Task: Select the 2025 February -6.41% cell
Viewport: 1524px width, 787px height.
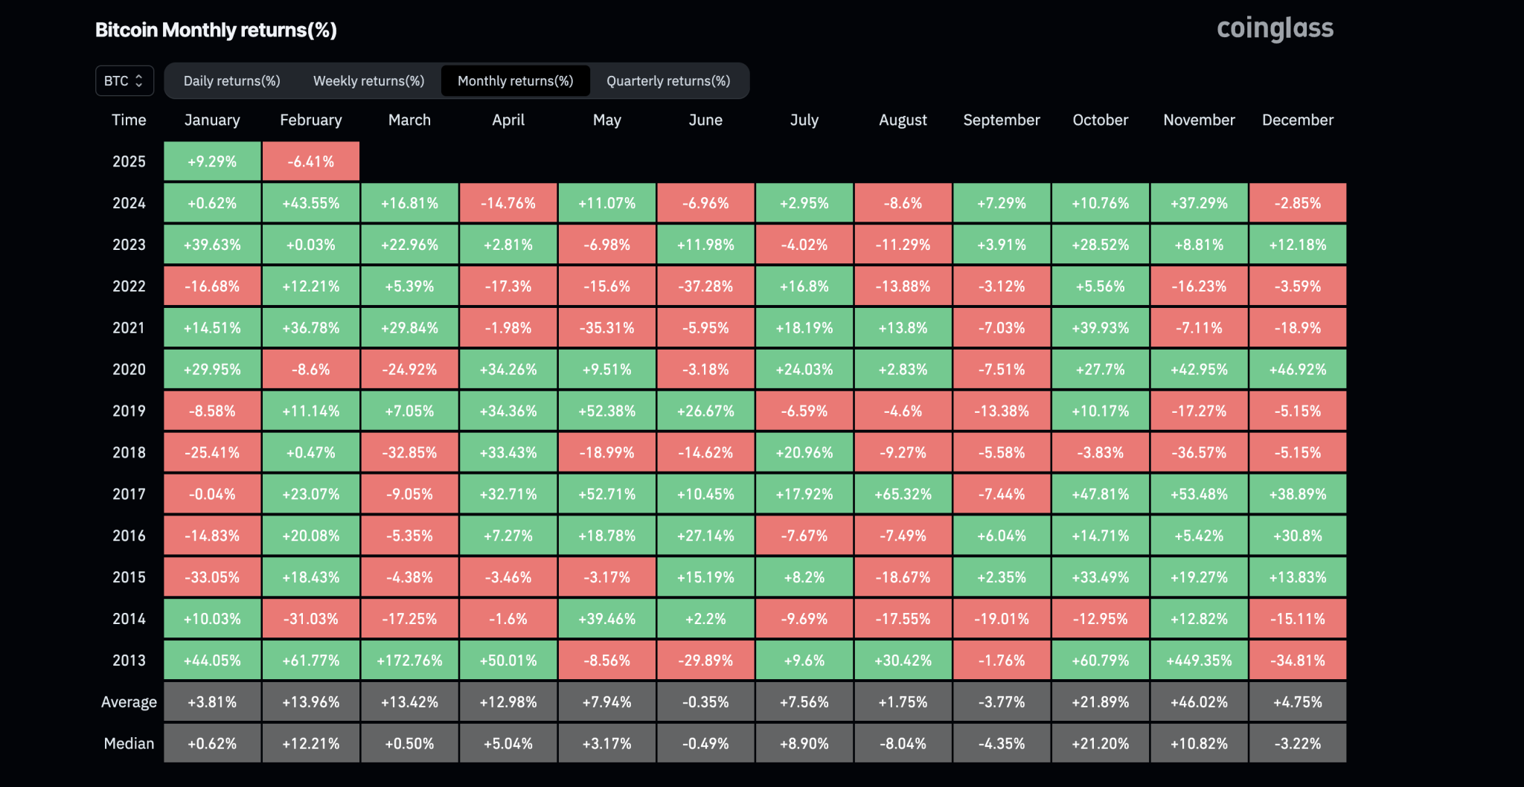Action: point(311,161)
